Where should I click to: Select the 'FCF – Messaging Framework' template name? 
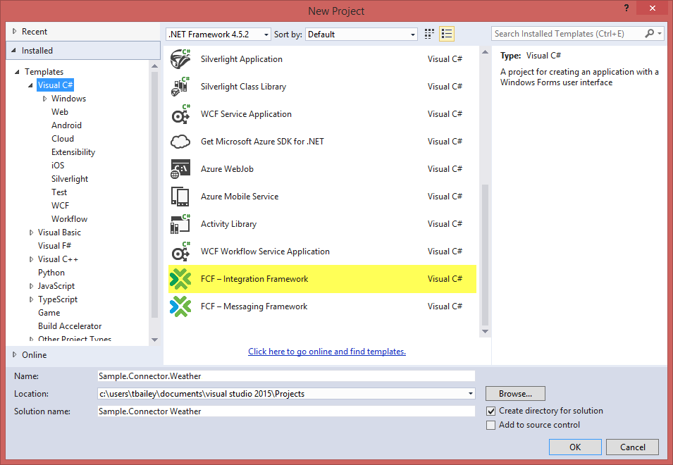coord(254,306)
